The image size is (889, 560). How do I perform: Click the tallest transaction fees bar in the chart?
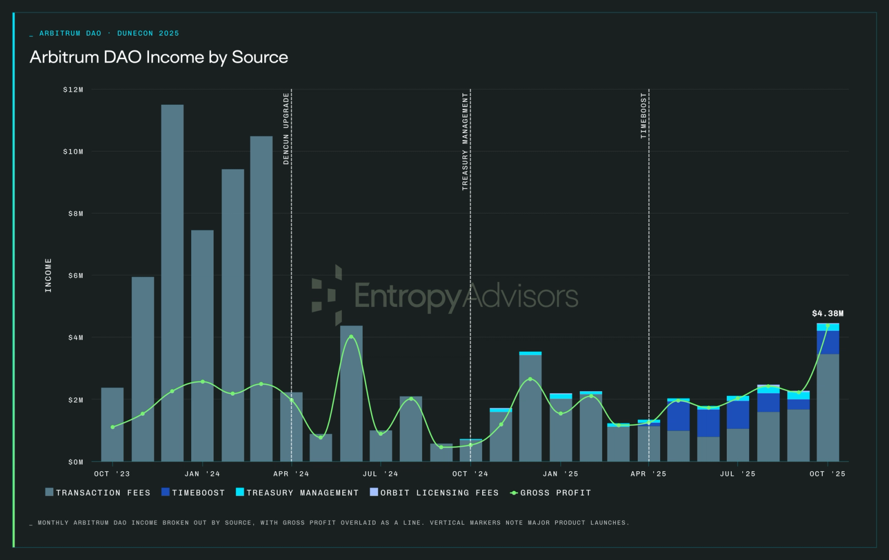coord(172,283)
